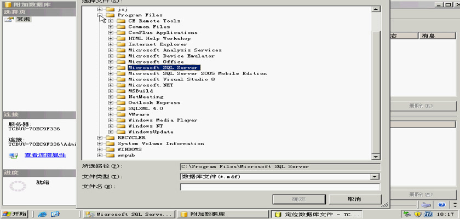The width and height of the screenshot is (460, 219).
Task: Expand the WINDOWS folder node
Action: 100,149
